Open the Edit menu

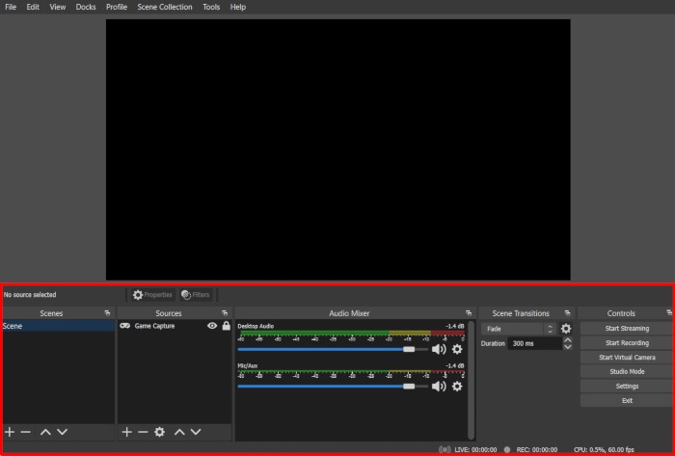pos(33,7)
